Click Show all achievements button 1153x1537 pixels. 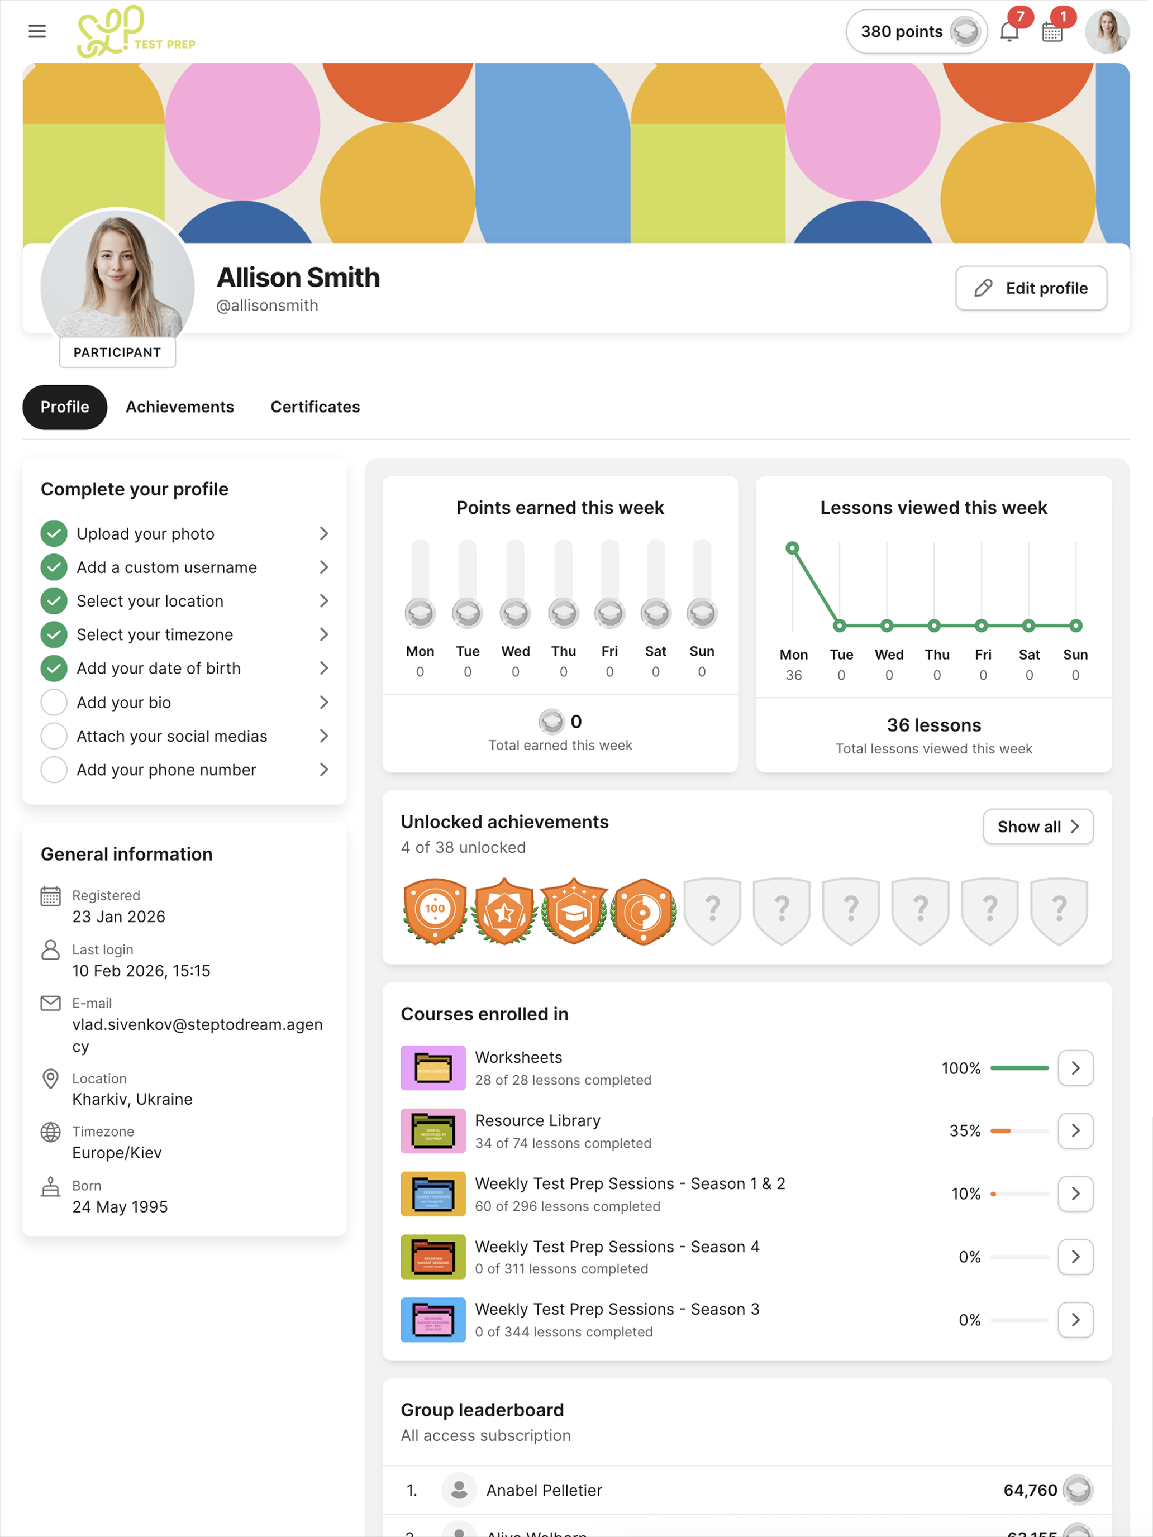tap(1037, 827)
